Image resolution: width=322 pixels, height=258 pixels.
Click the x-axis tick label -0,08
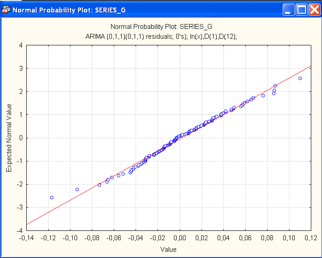pos(92,238)
